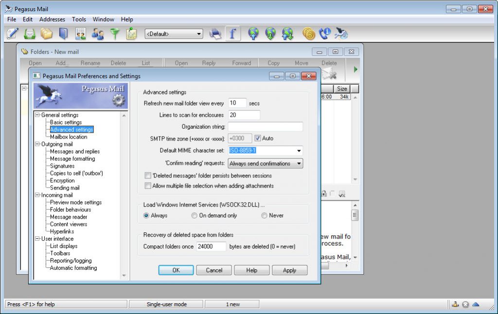Uncheck the Auto SMTP time zone checkbox
This screenshot has width=498, height=314.
(258, 138)
